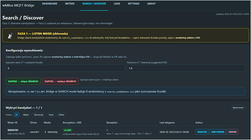The height and width of the screenshot is (140, 251).
Task: Click ZAPISZ — wyłącz SEARCH button
Action: (60, 81)
